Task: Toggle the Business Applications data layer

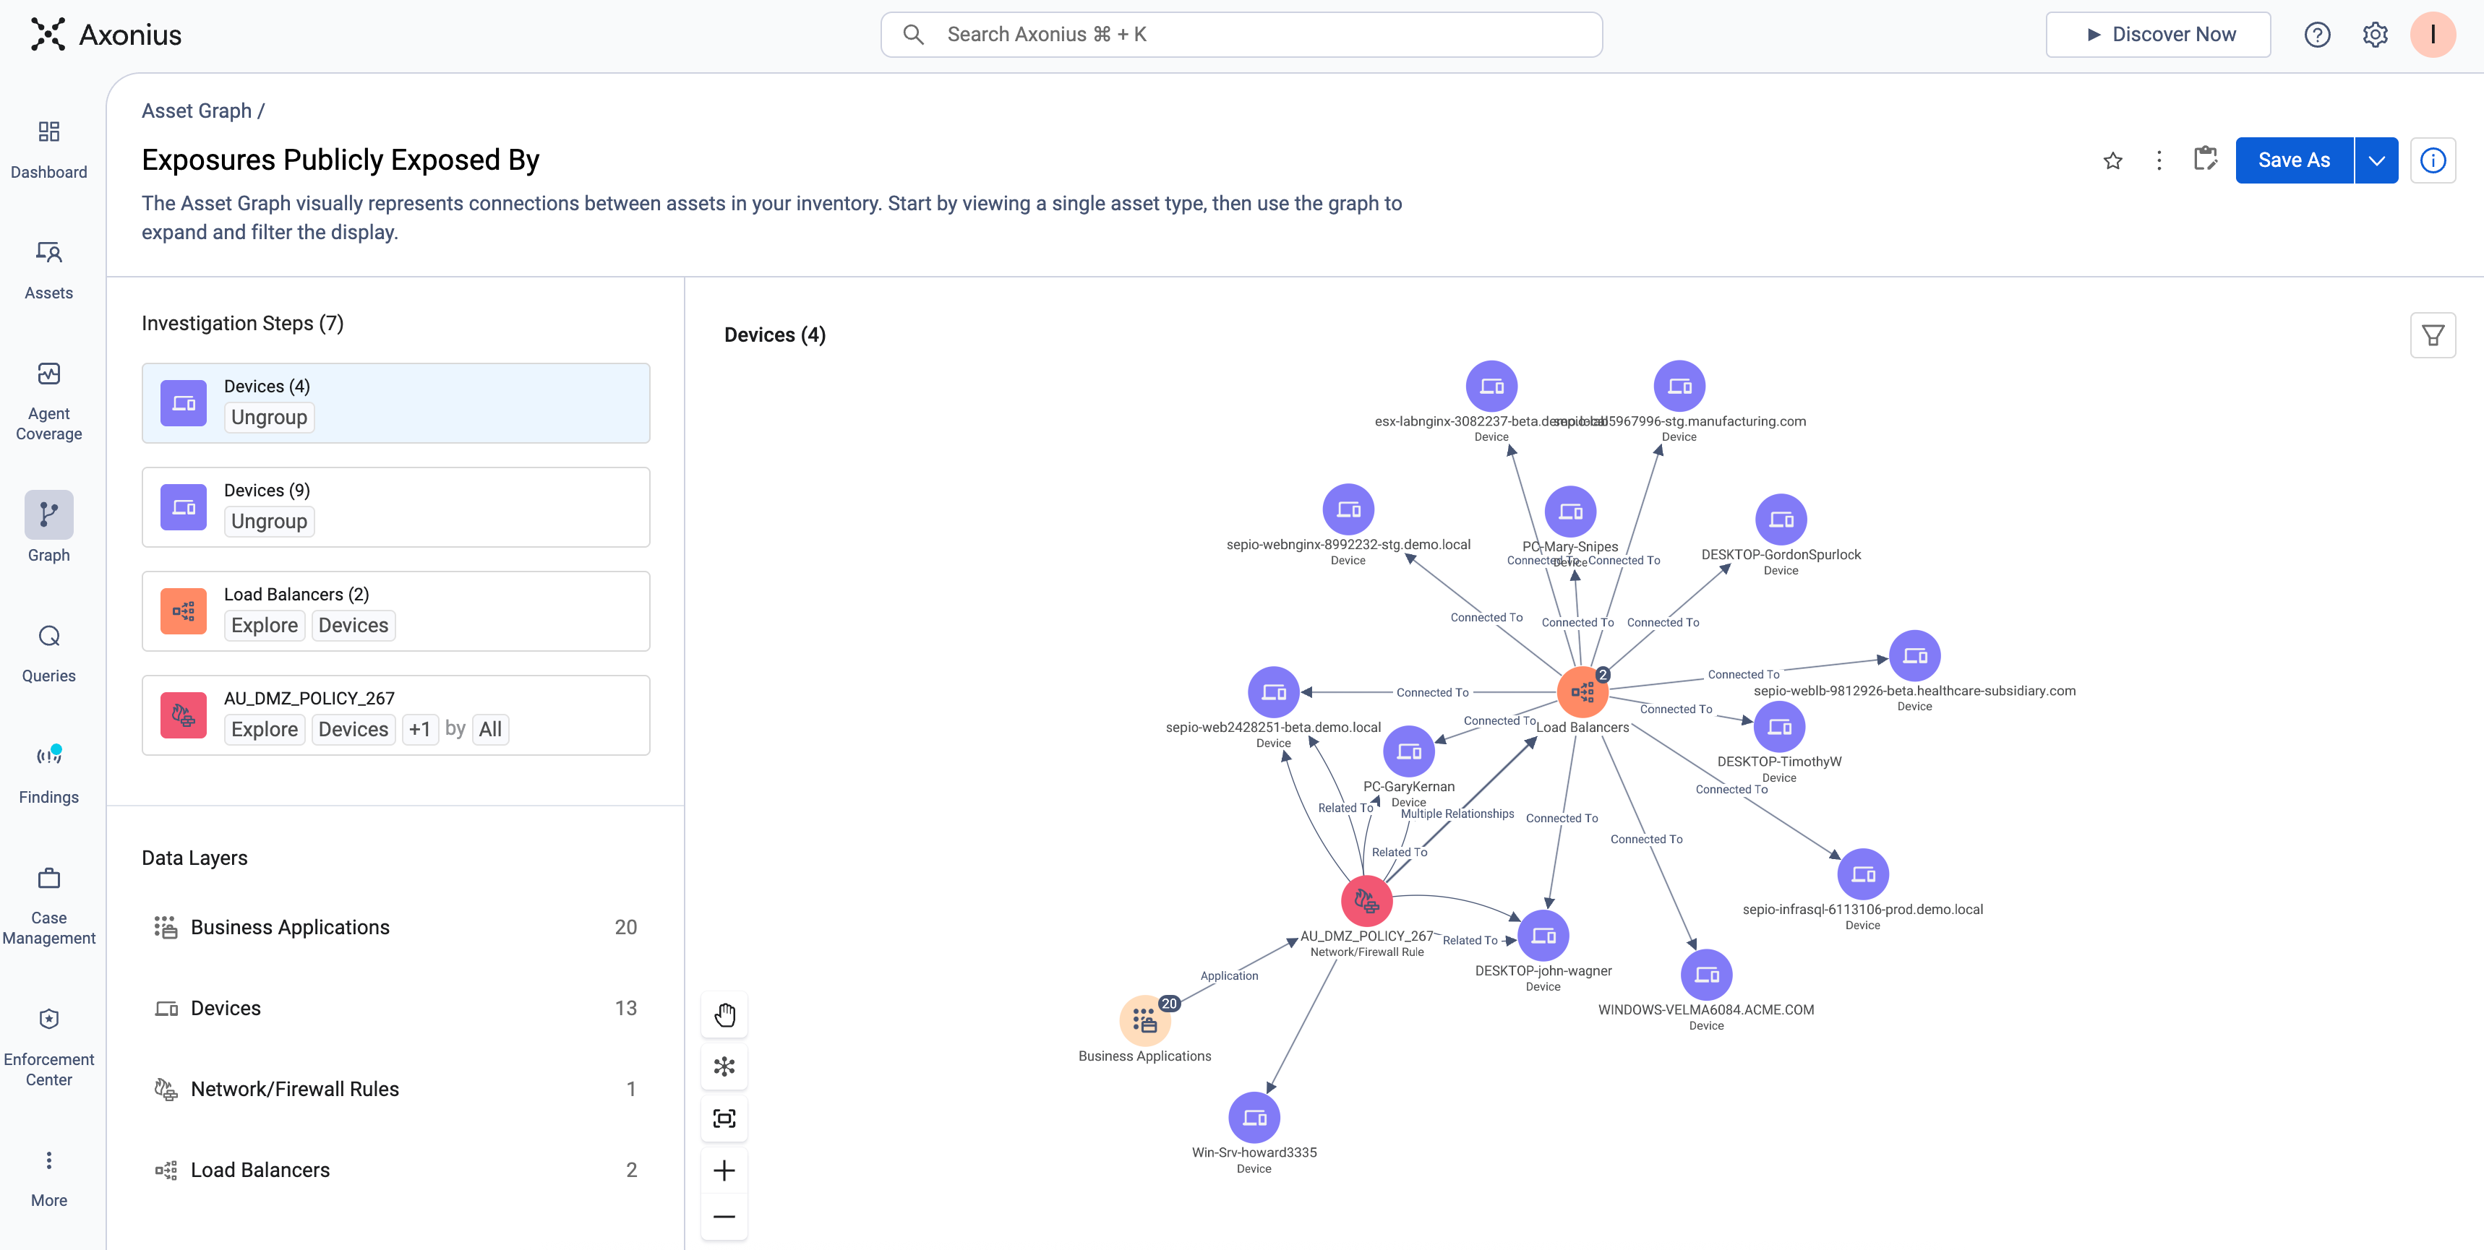Action: click(x=395, y=927)
